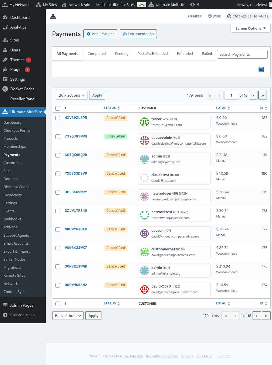
Task: Collapse the admin menu
Action: (x=23, y=315)
